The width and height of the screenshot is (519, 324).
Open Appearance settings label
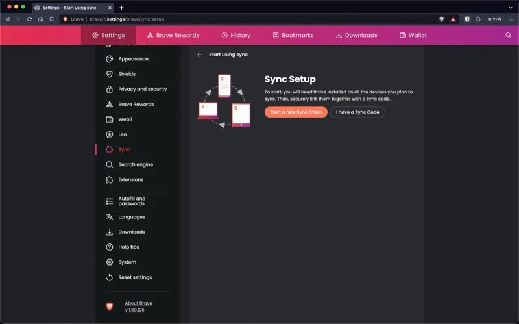(x=134, y=59)
